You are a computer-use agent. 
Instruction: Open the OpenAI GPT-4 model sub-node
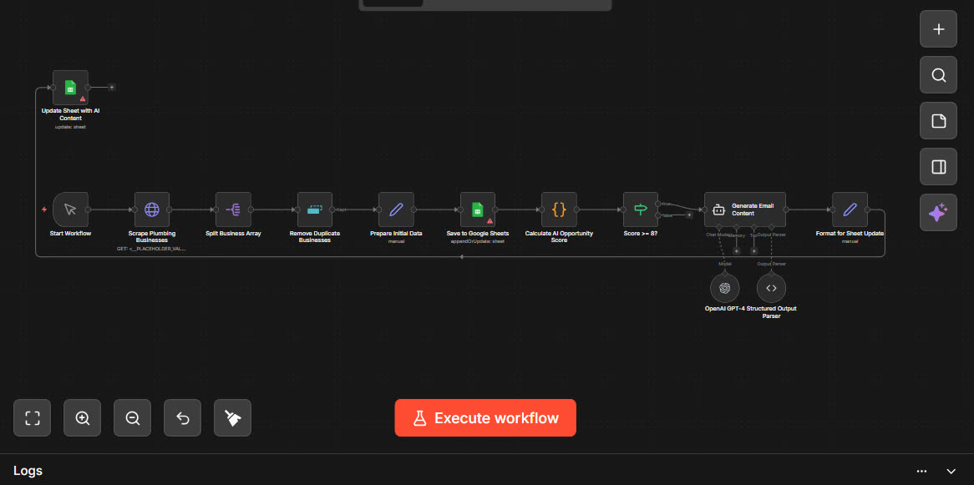(724, 287)
